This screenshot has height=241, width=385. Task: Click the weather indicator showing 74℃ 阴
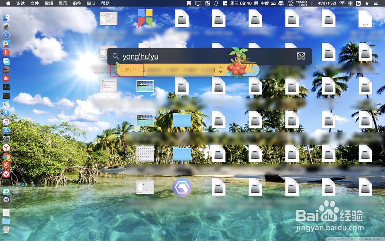(290, 3)
